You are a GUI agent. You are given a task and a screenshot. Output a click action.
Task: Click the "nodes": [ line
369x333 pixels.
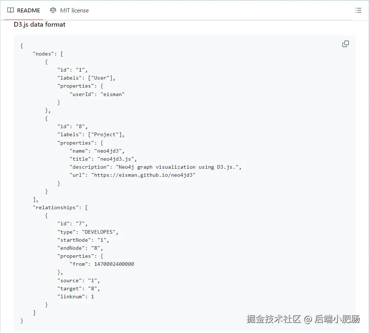[48, 54]
